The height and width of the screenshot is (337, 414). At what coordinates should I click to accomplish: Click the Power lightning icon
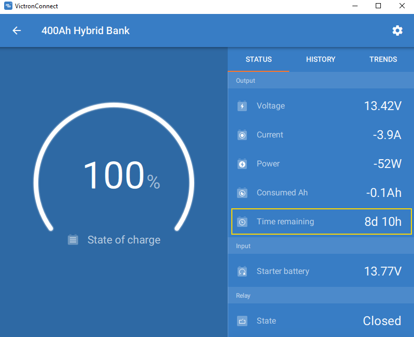tap(242, 164)
